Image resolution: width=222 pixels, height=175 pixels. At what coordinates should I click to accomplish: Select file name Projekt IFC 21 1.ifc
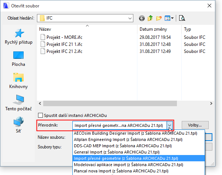tap(64, 44)
